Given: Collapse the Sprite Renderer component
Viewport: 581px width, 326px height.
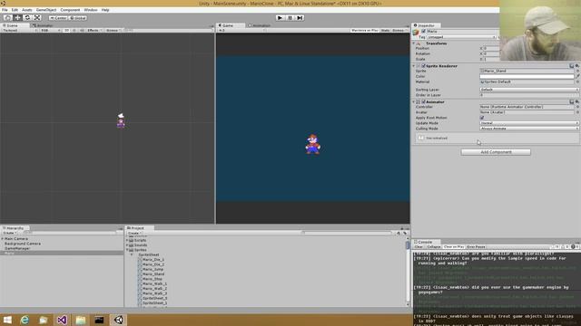Looking at the screenshot, I should [x=414, y=66].
